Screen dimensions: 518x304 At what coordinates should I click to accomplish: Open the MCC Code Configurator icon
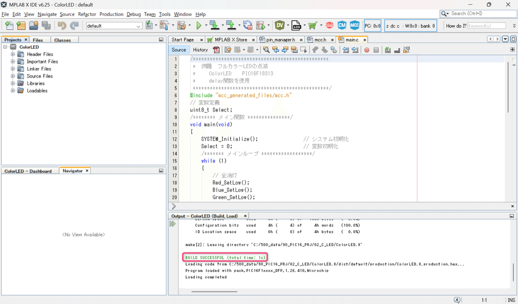tap(354, 26)
